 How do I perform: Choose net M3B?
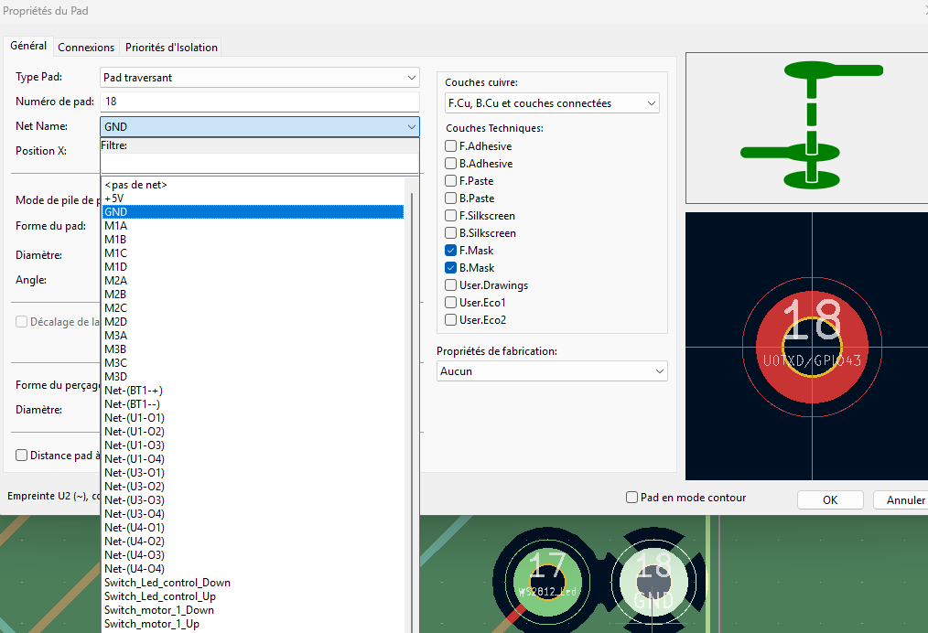point(253,349)
